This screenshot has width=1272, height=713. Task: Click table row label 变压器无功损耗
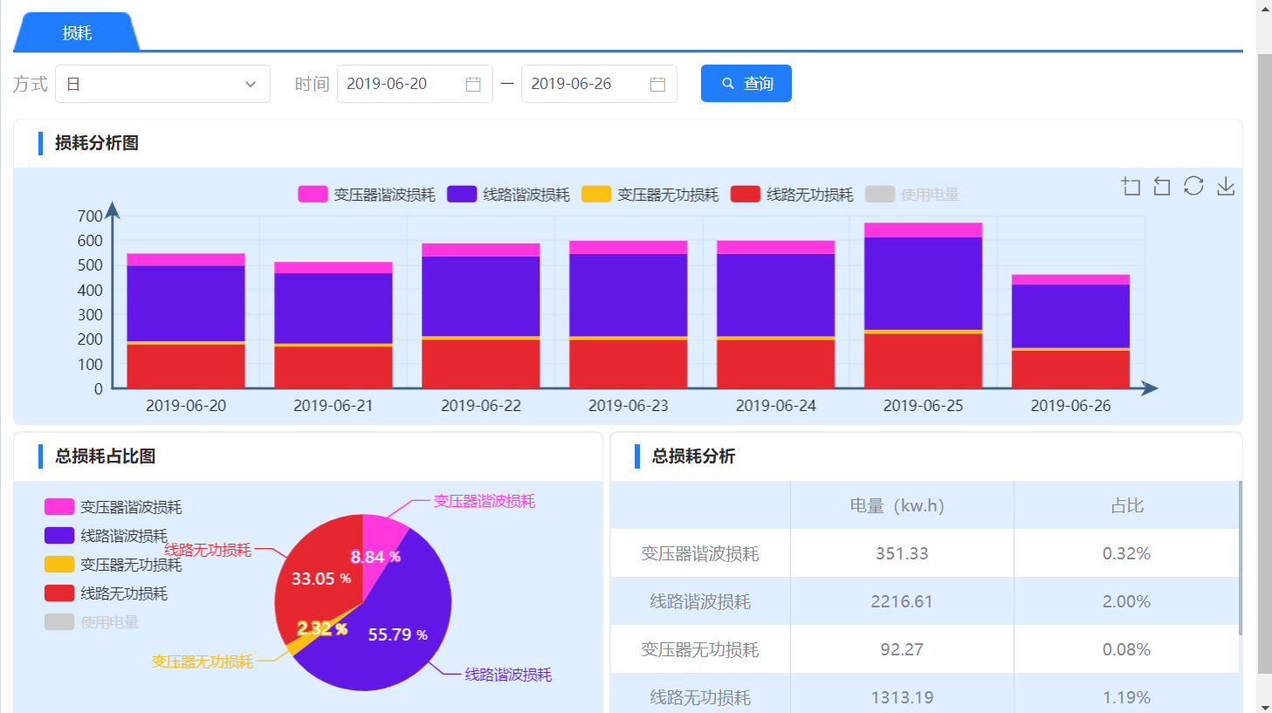[700, 650]
